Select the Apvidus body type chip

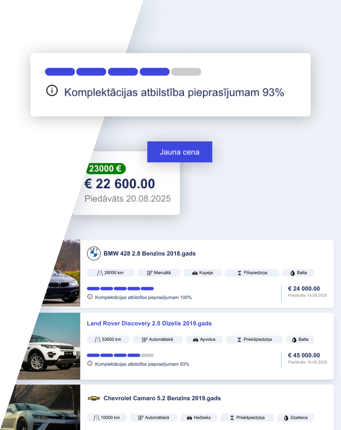pyautogui.click(x=204, y=339)
